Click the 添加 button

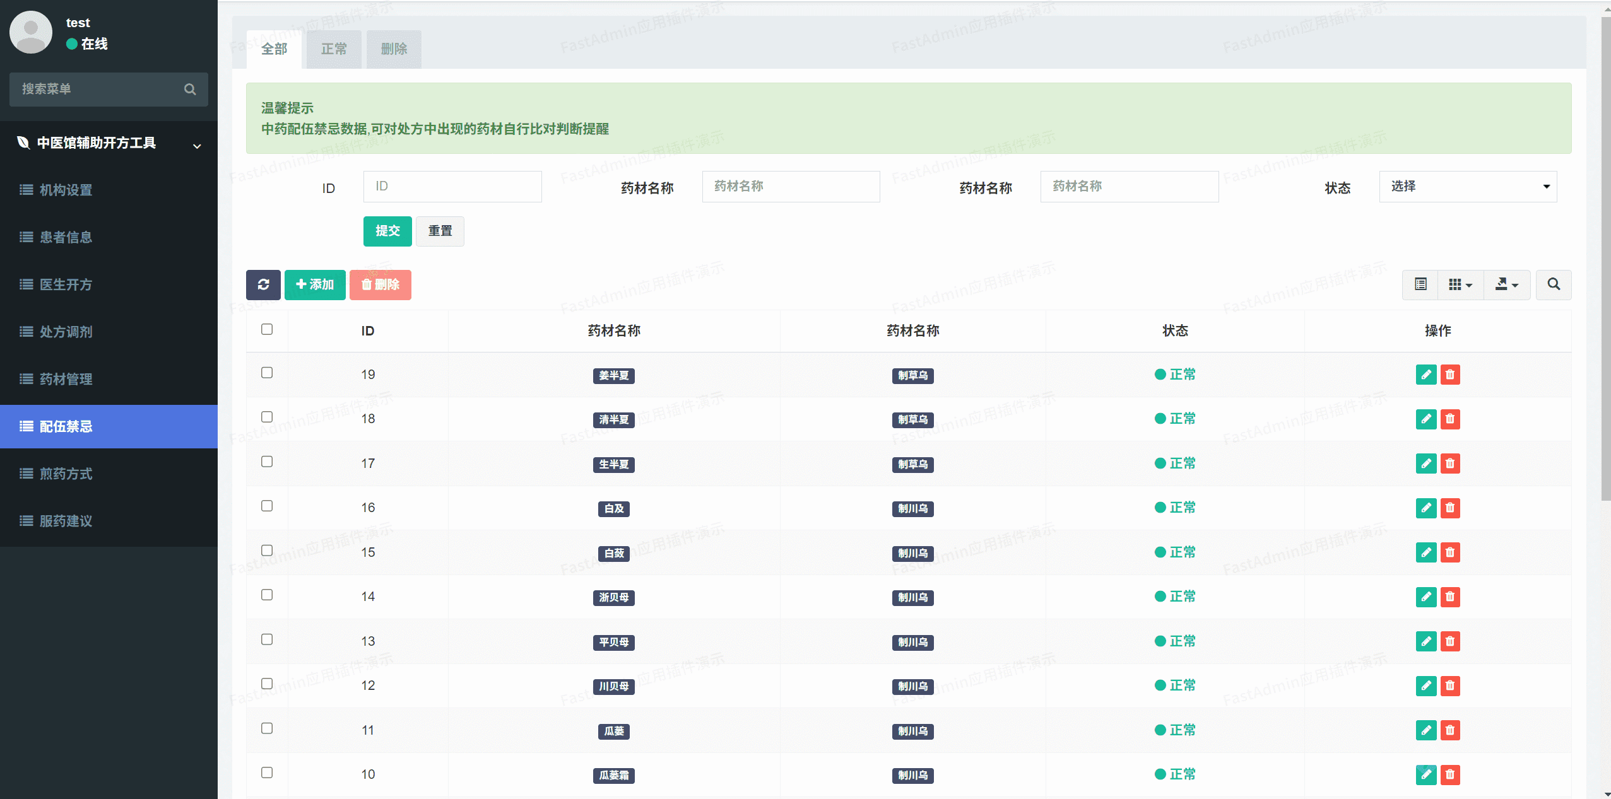[315, 284]
